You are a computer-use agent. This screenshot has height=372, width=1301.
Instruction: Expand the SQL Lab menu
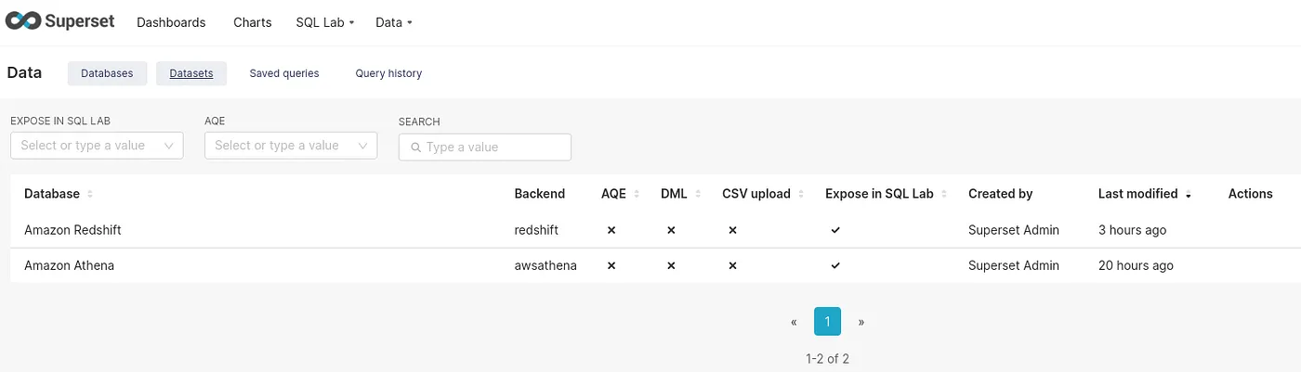[x=324, y=22]
